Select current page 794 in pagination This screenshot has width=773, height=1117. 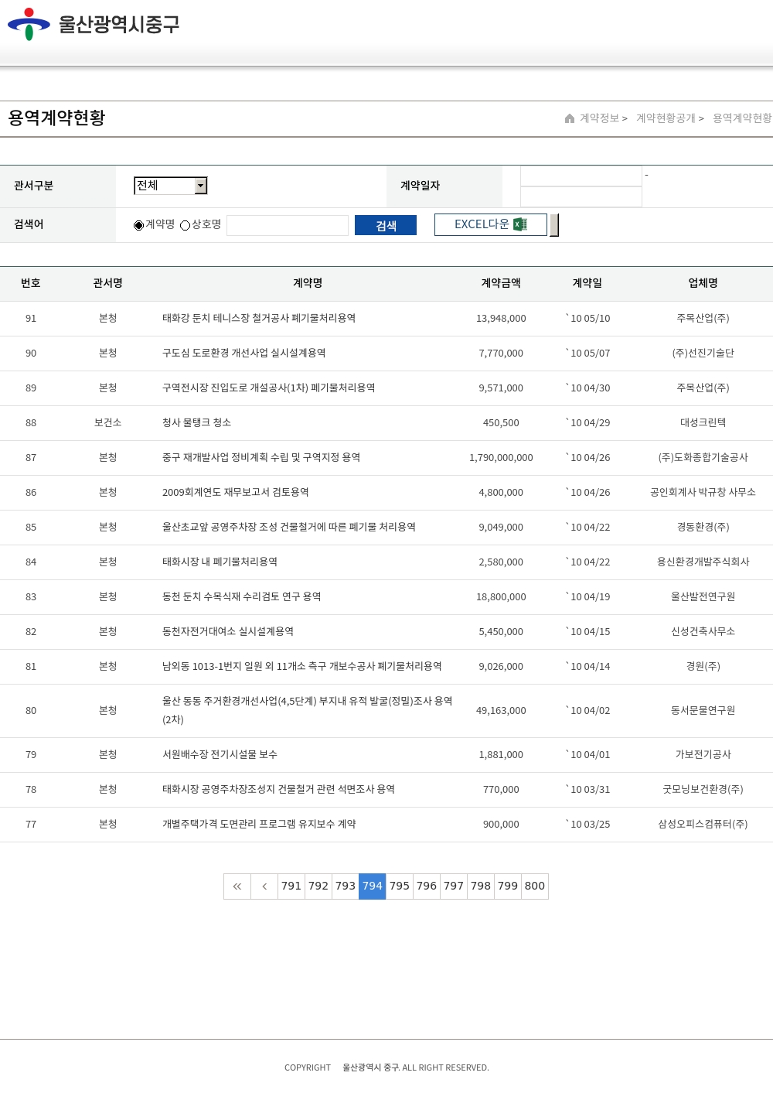click(373, 886)
